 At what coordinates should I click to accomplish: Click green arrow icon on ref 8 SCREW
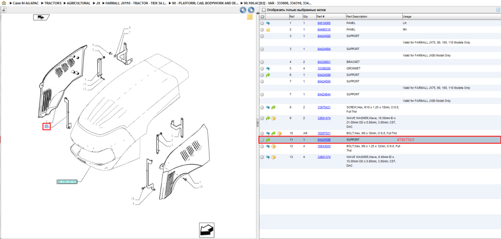point(274,107)
